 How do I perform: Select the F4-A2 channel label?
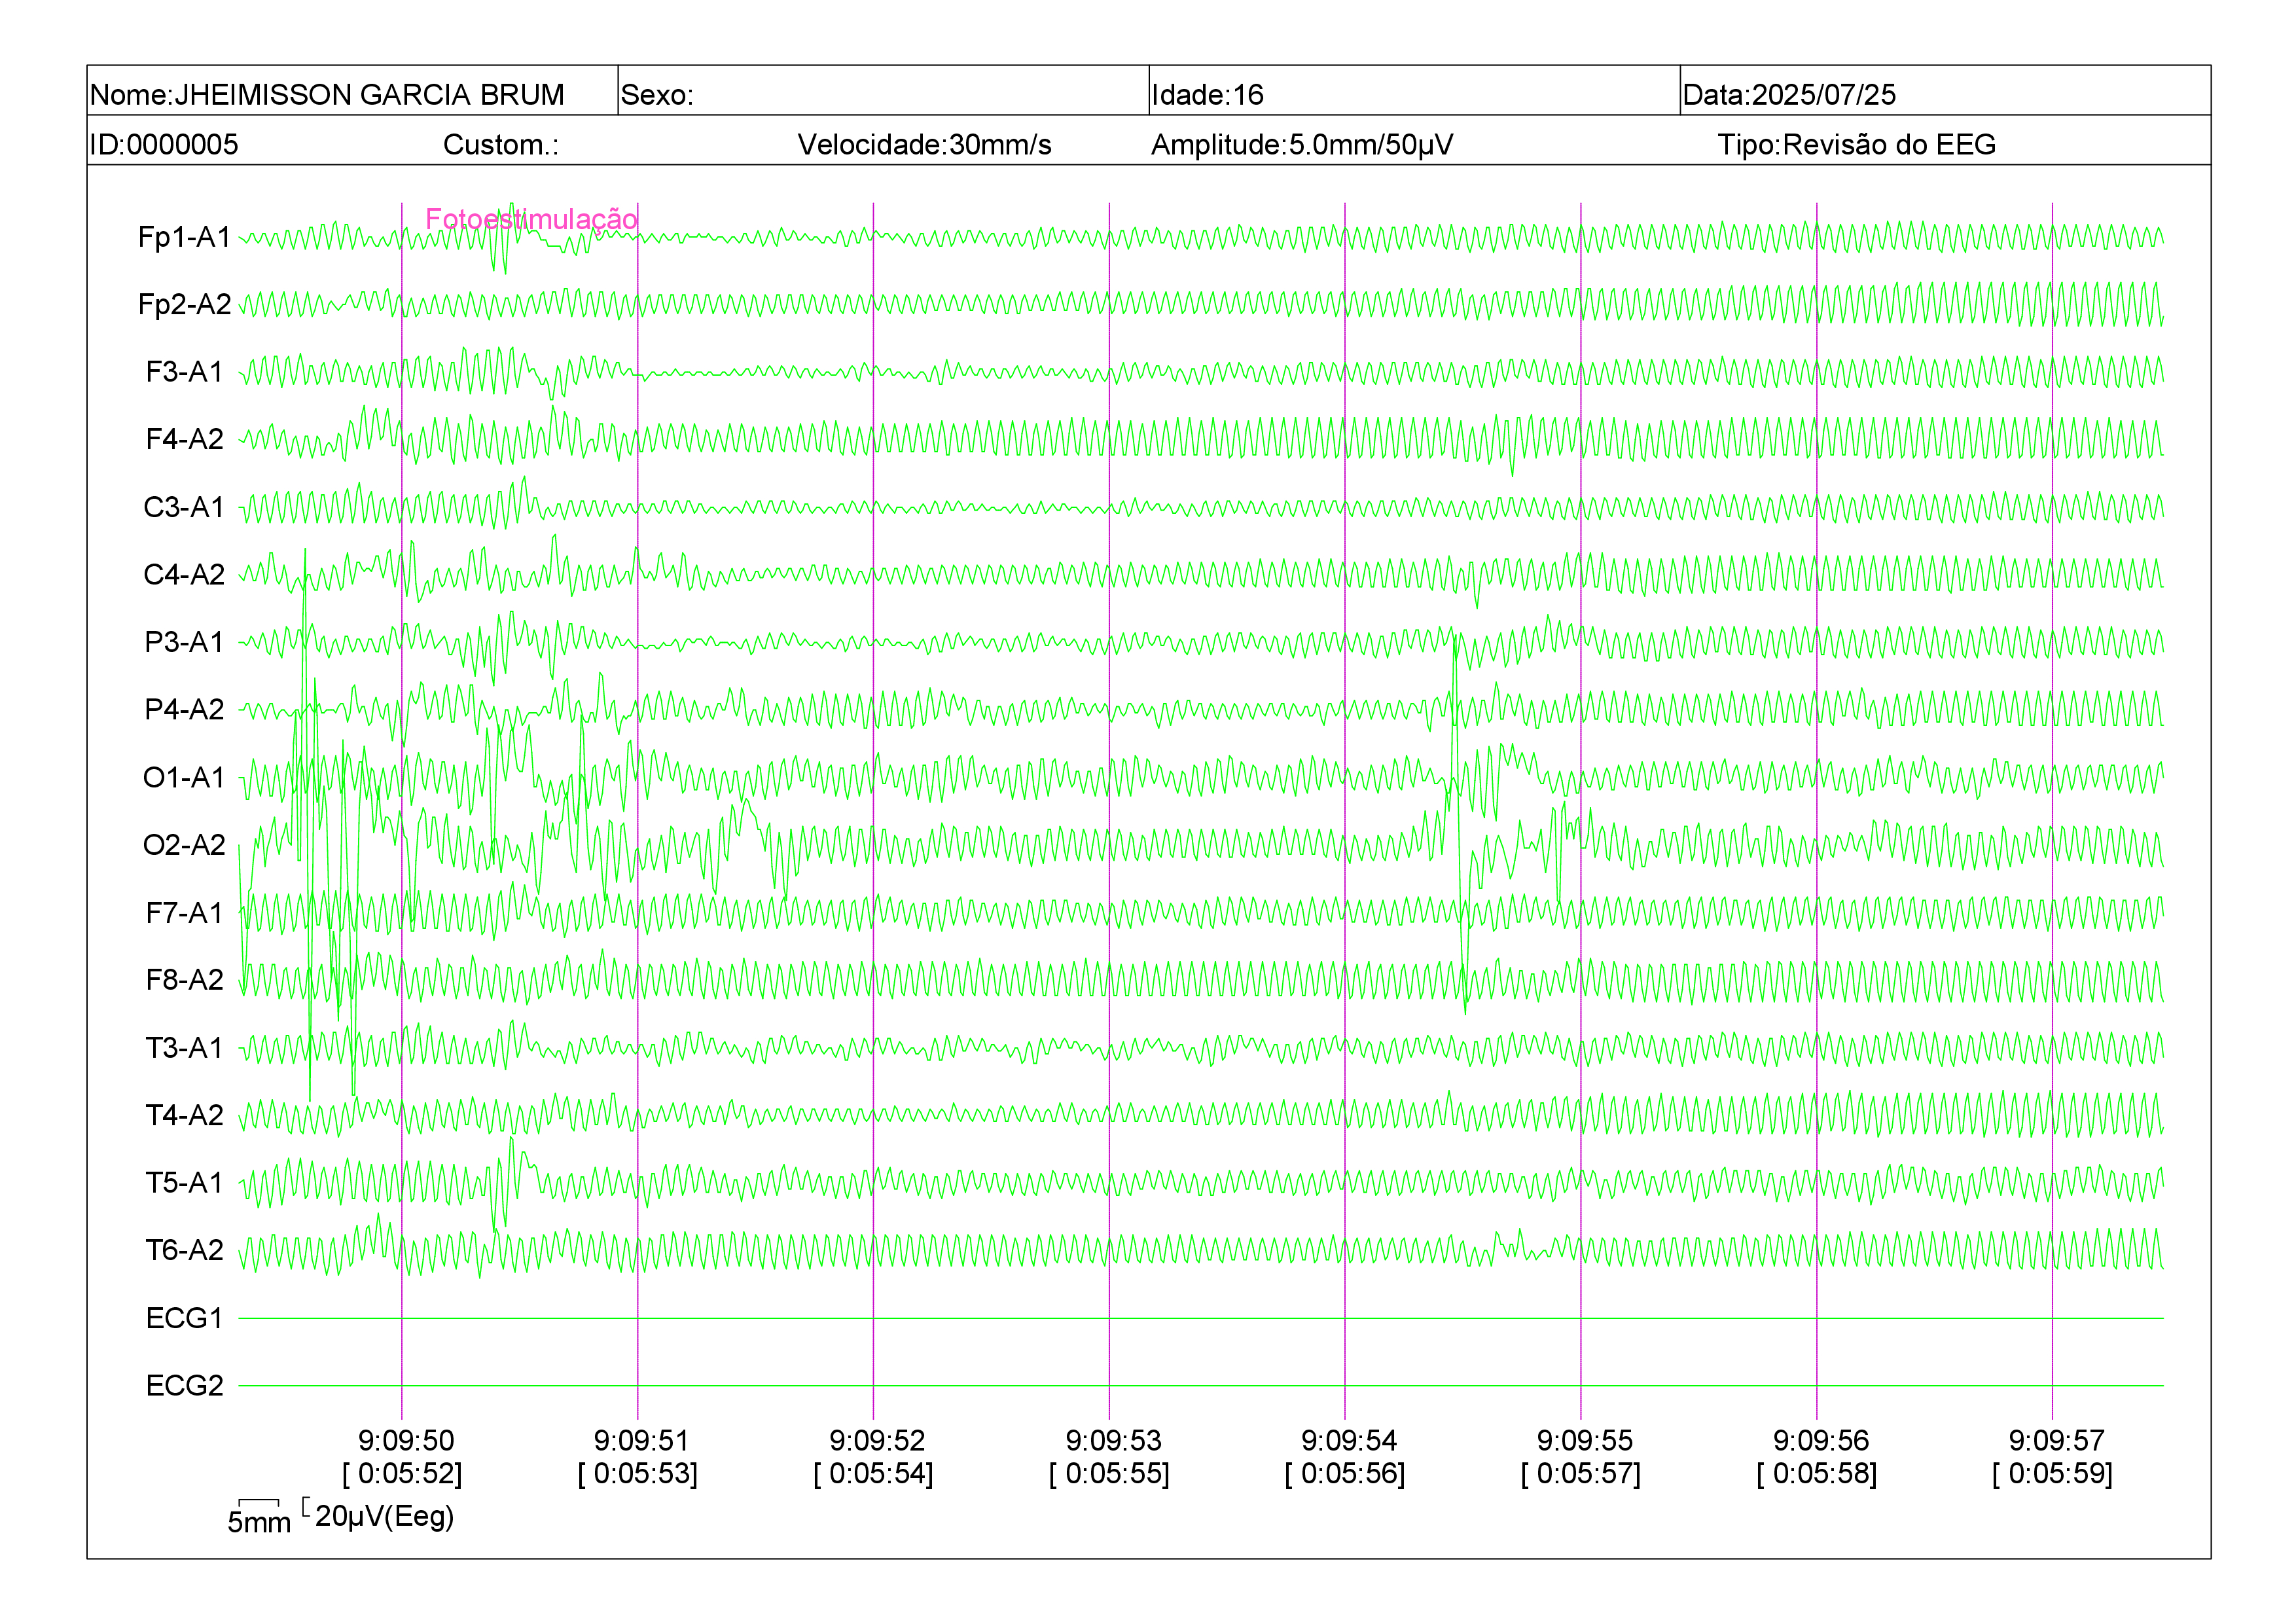coord(184,439)
